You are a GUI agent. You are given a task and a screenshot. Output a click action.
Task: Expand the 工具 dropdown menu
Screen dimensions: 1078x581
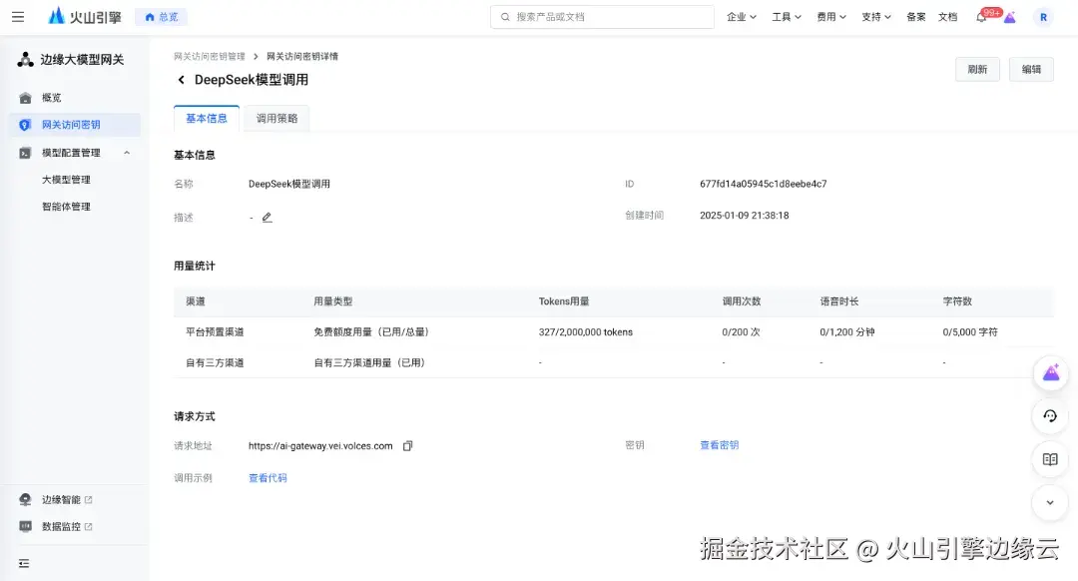(787, 17)
